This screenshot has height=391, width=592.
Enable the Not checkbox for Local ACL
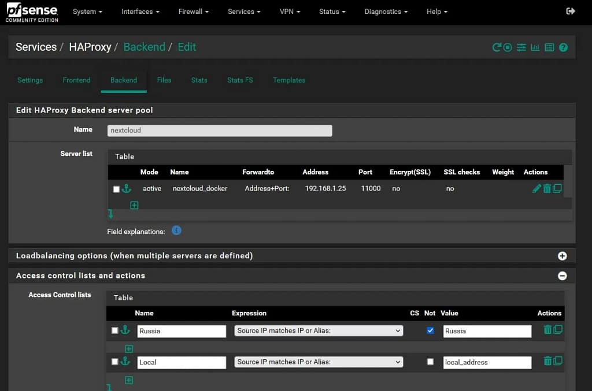(430, 362)
